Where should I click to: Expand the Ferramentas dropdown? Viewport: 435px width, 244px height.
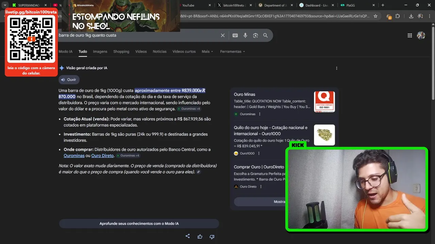[x=232, y=52]
